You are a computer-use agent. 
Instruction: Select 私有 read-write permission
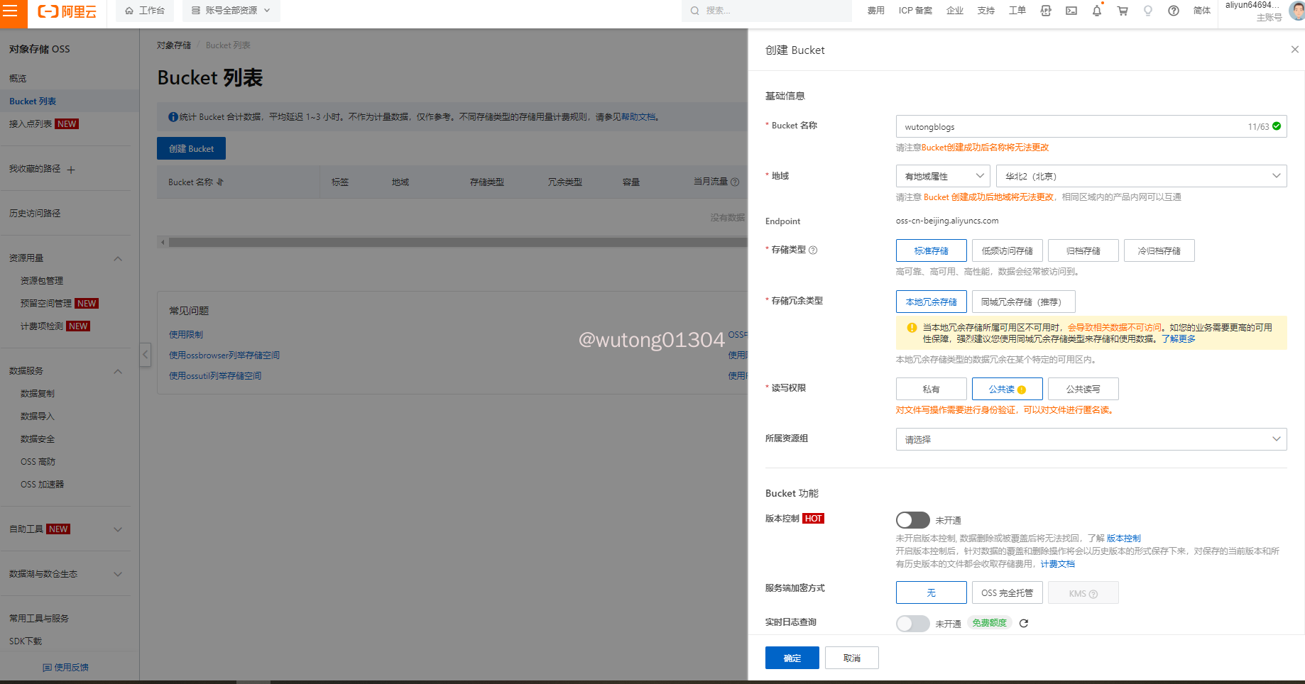click(931, 389)
